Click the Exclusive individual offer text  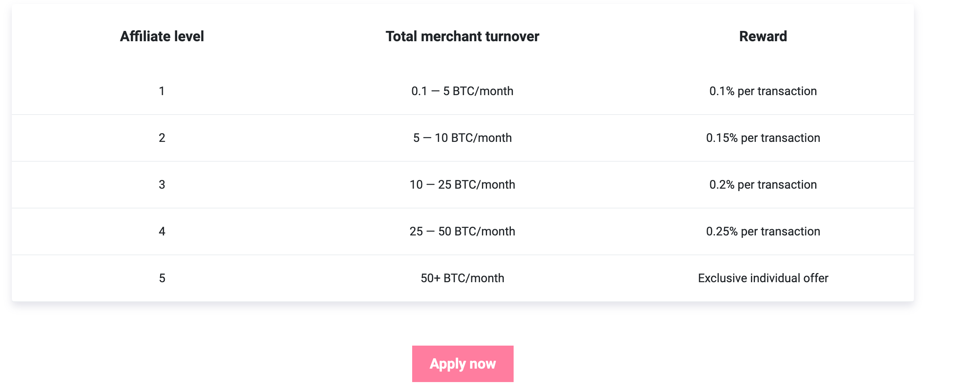[763, 278]
